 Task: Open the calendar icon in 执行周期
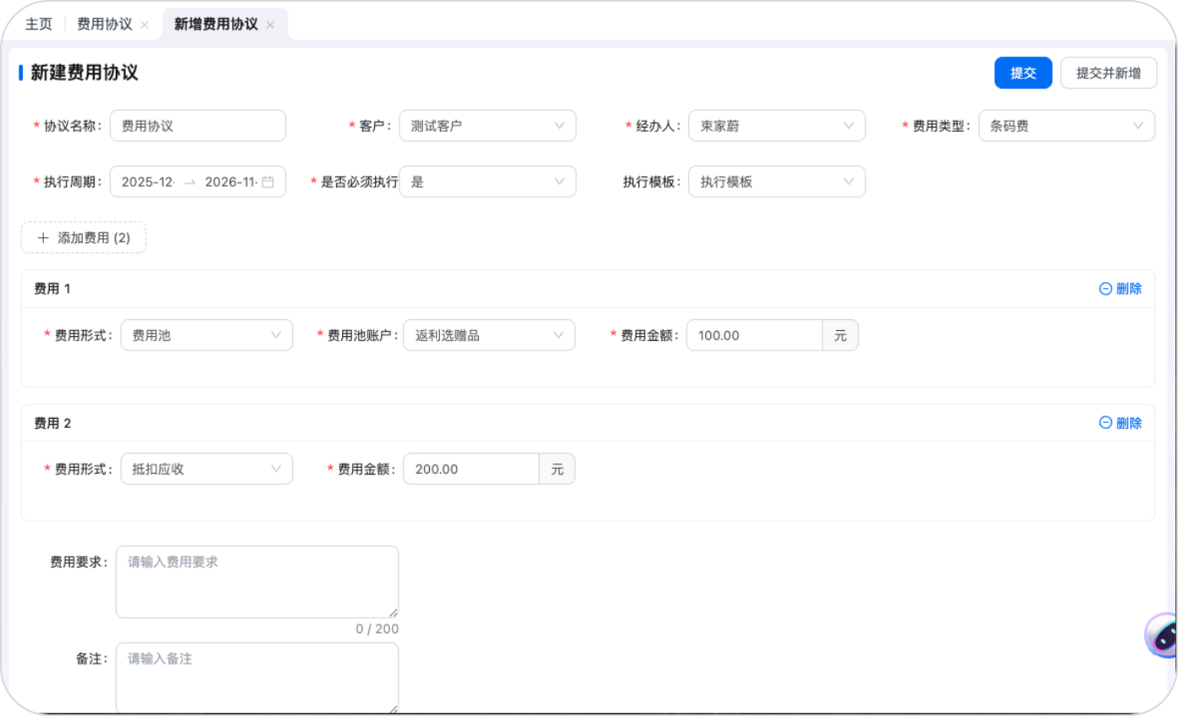[x=268, y=182]
